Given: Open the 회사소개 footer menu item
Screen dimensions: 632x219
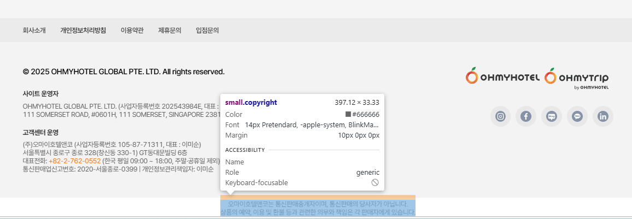Looking at the screenshot, I should point(34,31).
